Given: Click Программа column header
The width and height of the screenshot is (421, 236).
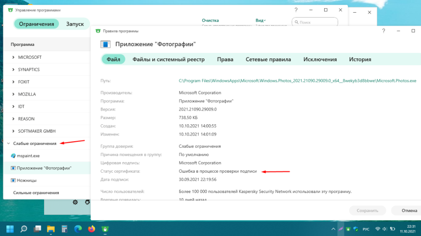Looking at the screenshot, I should pyautogui.click(x=23, y=44).
